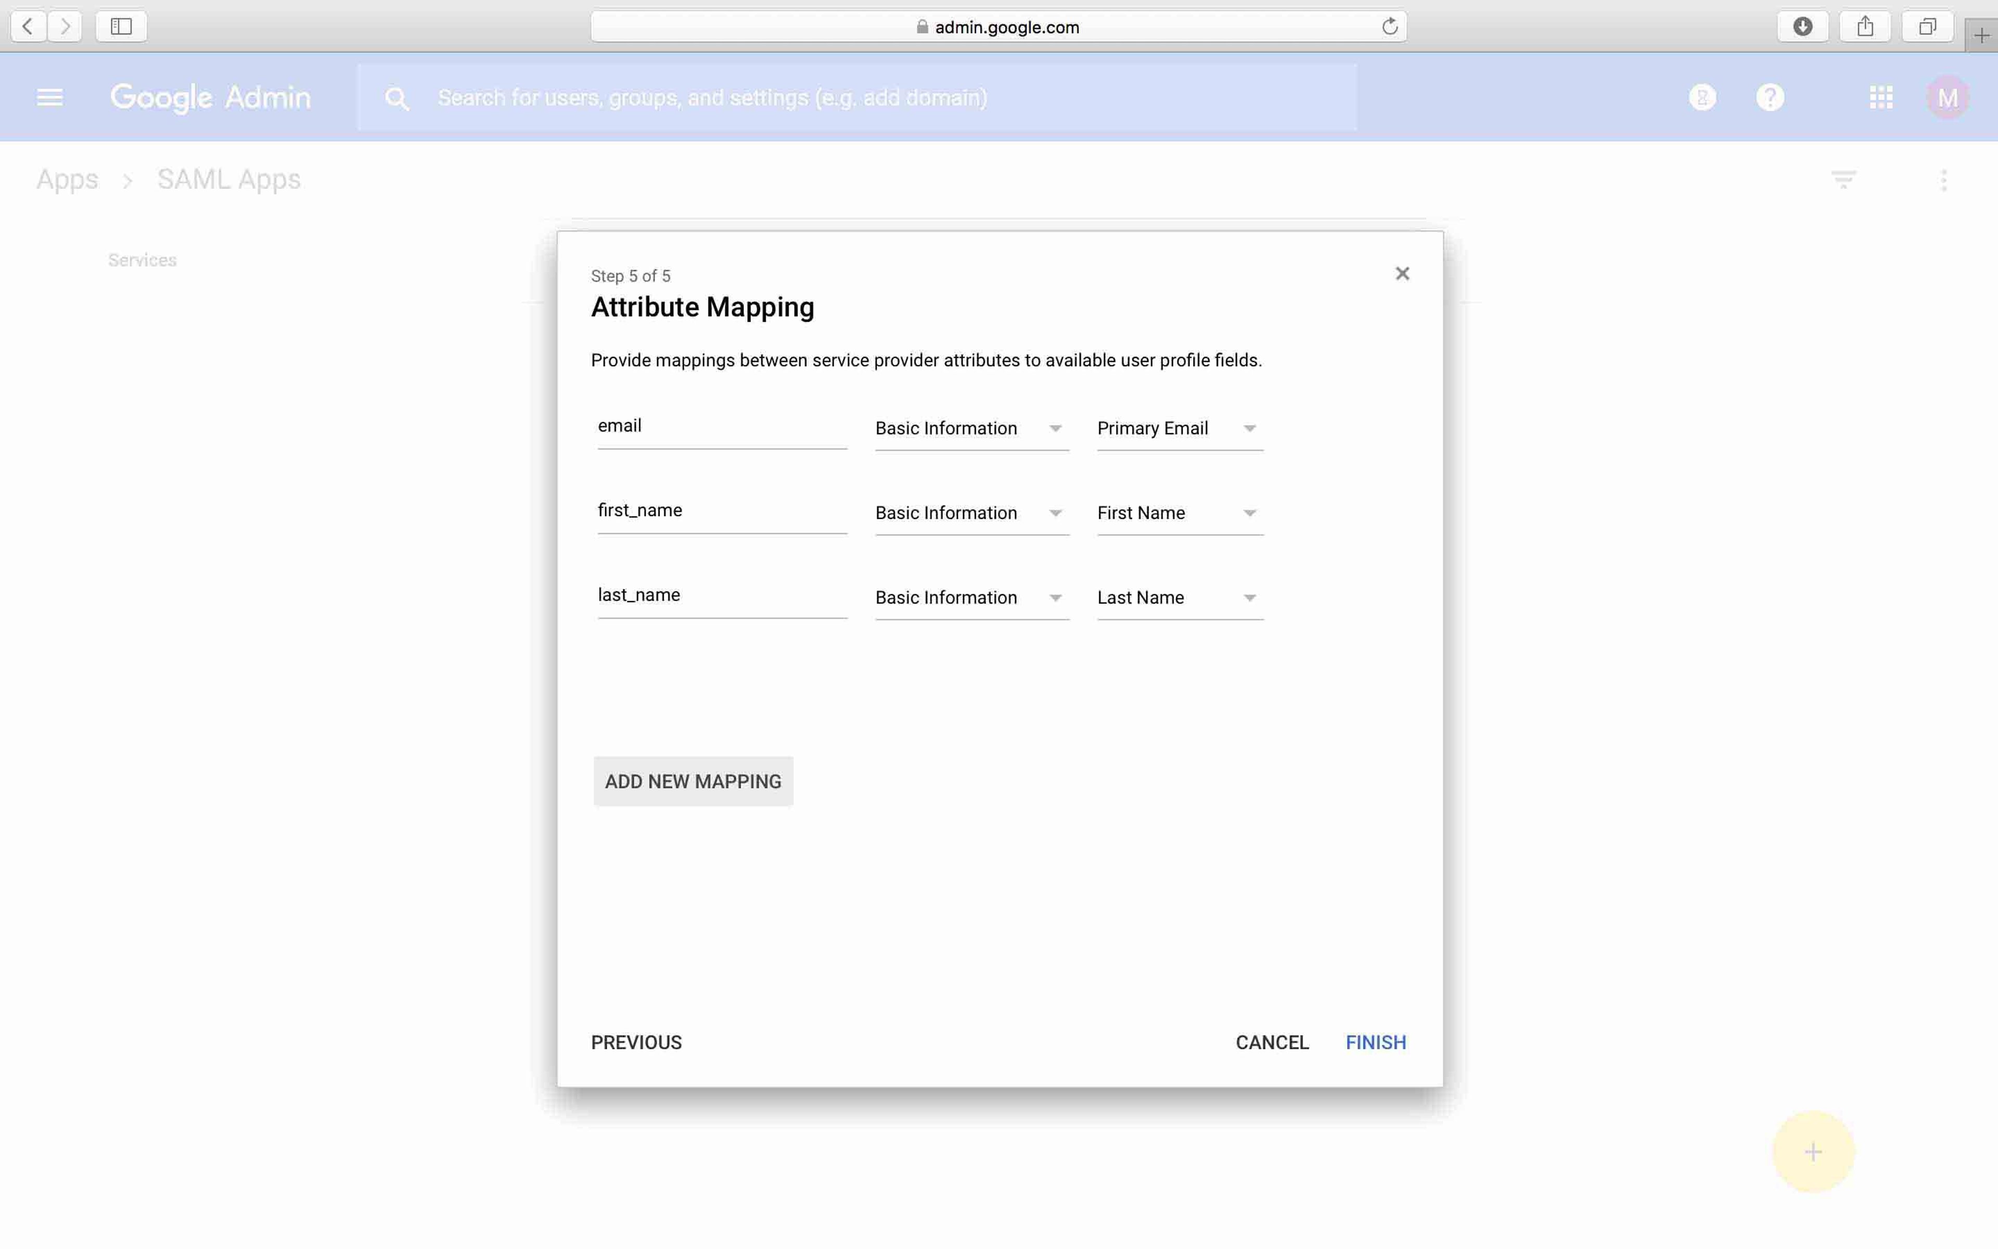Open the First Name field dropdown
Viewport: 1998px width, 1249px height.
click(x=1180, y=513)
